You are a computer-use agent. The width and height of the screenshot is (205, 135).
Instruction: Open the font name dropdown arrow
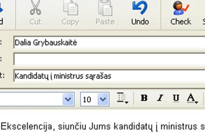click(68, 99)
